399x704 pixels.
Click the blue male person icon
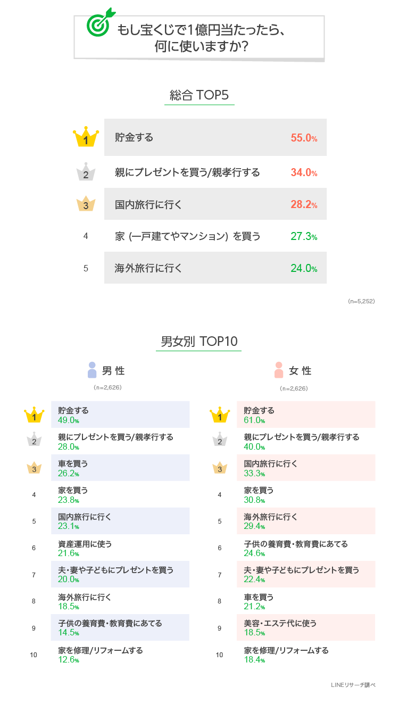pos(92,370)
